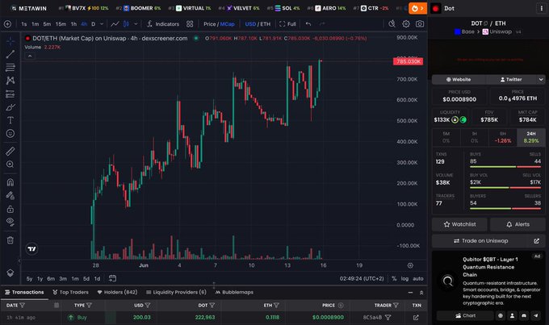Set chart range to 5y
Image resolution: width=549 pixels, height=325 pixels.
point(29,278)
